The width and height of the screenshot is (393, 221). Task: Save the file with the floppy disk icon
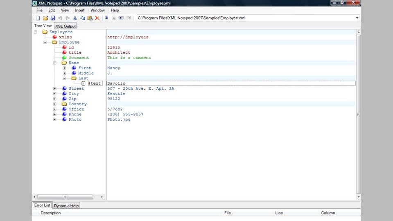pyautogui.click(x=53, y=18)
